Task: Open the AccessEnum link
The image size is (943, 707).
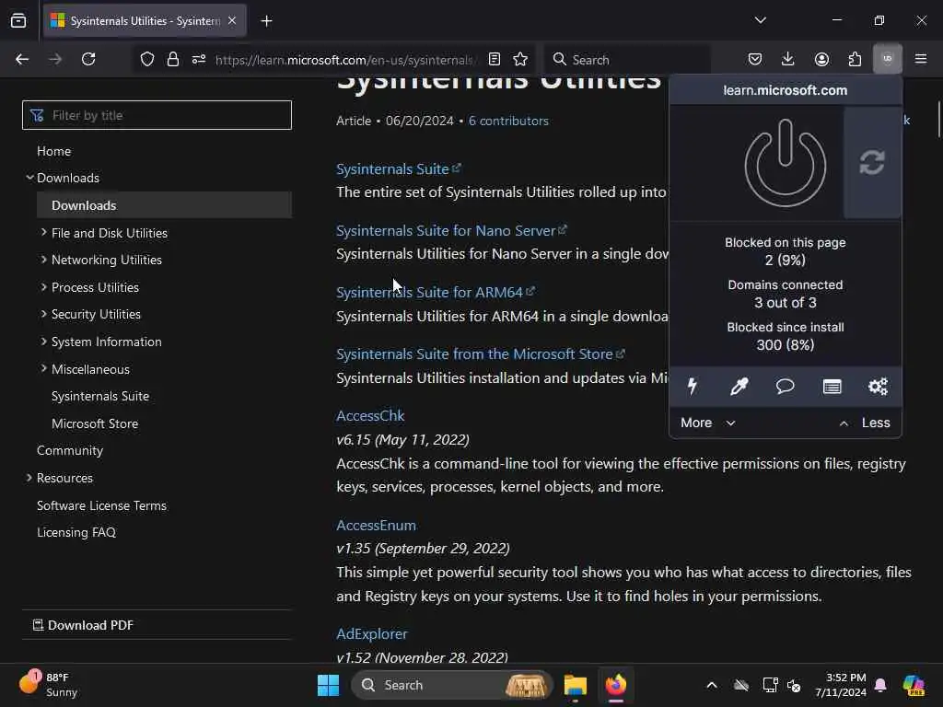Action: click(x=376, y=525)
